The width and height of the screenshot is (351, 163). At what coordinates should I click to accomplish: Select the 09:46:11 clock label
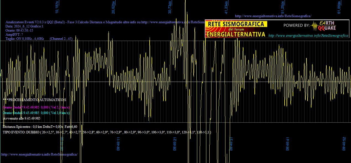[118, 144]
